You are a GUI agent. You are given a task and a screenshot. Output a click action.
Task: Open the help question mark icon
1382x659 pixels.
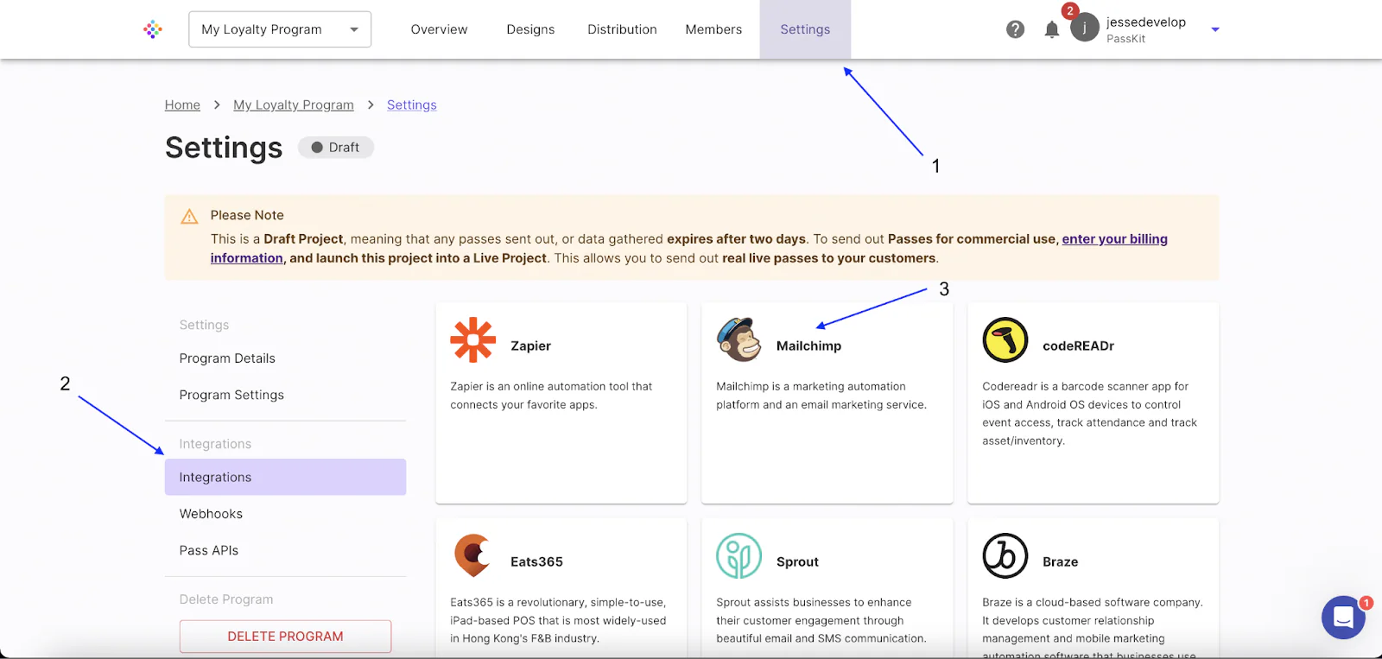(x=1016, y=29)
